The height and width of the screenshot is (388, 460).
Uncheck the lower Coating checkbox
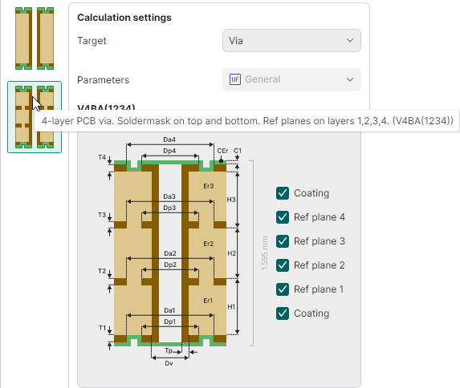point(283,313)
